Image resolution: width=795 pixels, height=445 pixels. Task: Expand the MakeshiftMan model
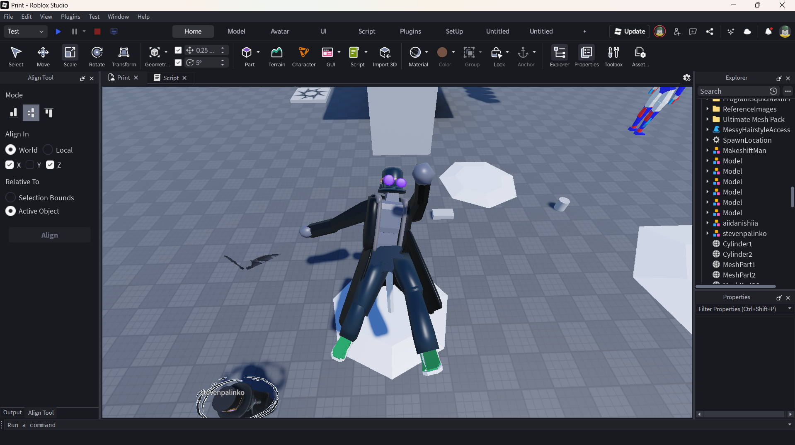click(x=708, y=151)
